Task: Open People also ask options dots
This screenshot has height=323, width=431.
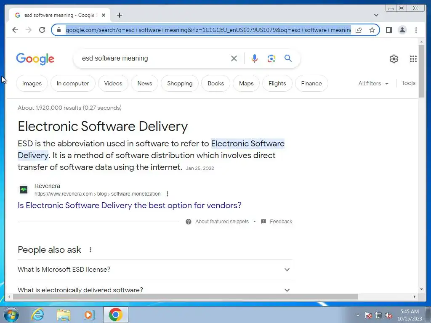Action: click(90, 250)
